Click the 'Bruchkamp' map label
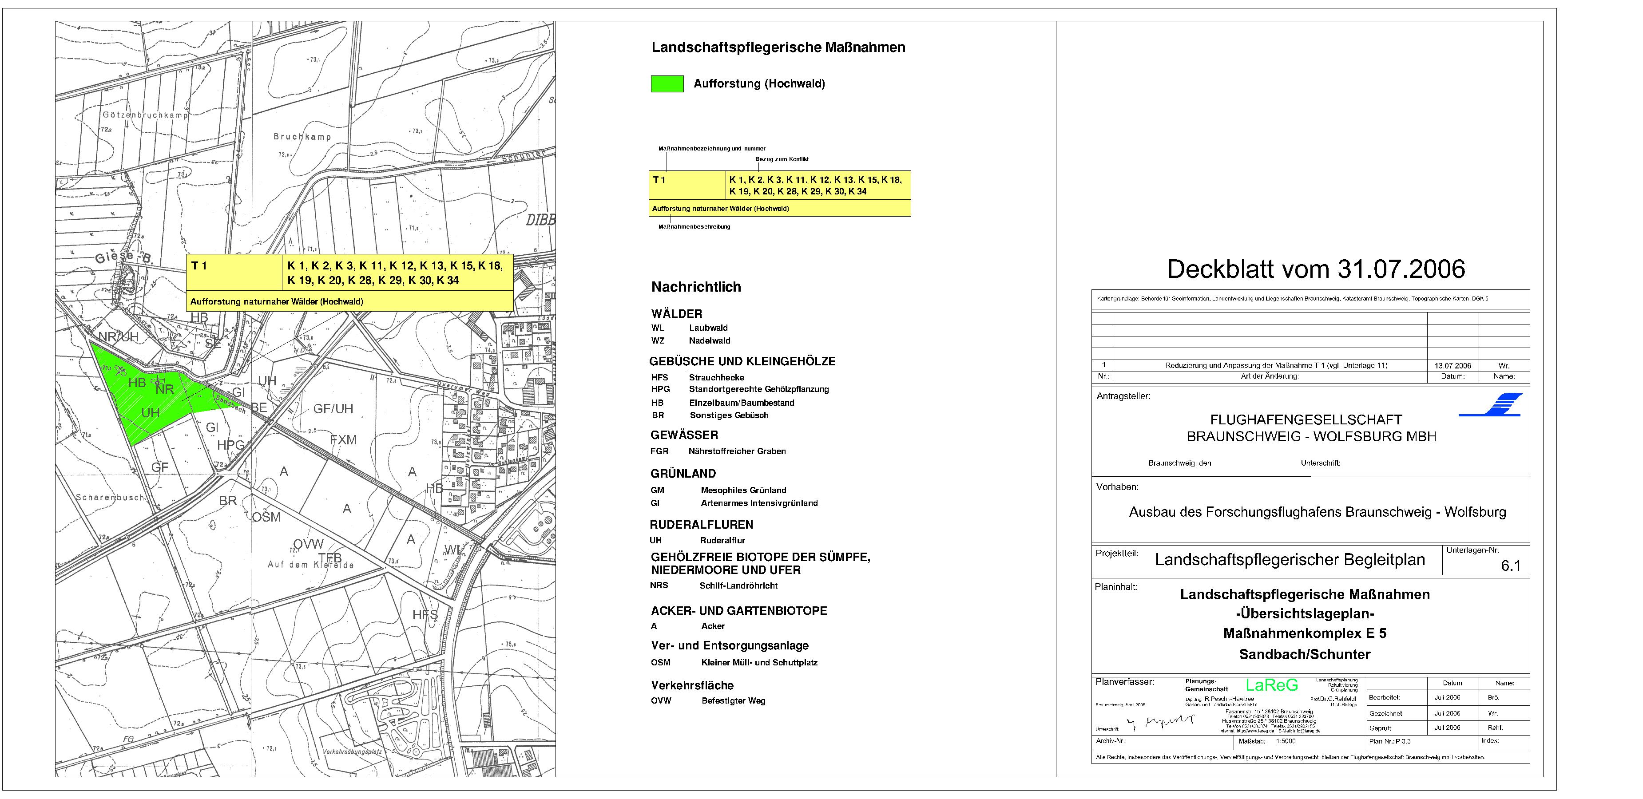The height and width of the screenshot is (799, 1643). click(302, 137)
